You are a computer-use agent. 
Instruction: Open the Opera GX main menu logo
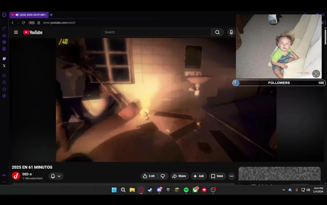[x=4, y=15]
